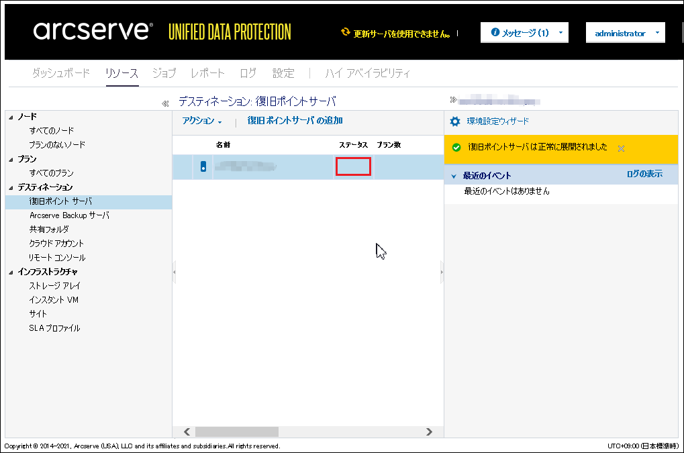684x453 pixels.
Task: Open the ハイ アベイラビリティ tab
Action: tap(367, 72)
